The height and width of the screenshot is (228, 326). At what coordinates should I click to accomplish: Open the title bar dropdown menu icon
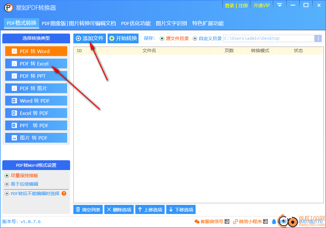coord(280,5)
